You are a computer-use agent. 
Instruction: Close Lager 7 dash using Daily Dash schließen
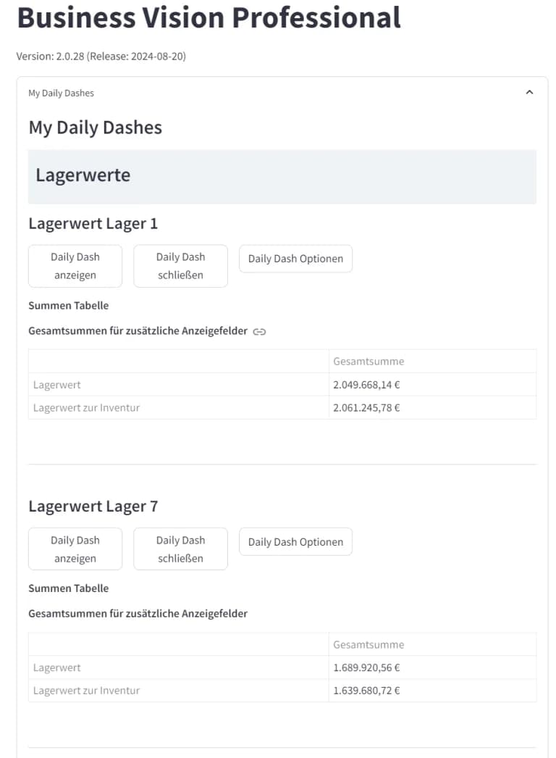click(180, 549)
